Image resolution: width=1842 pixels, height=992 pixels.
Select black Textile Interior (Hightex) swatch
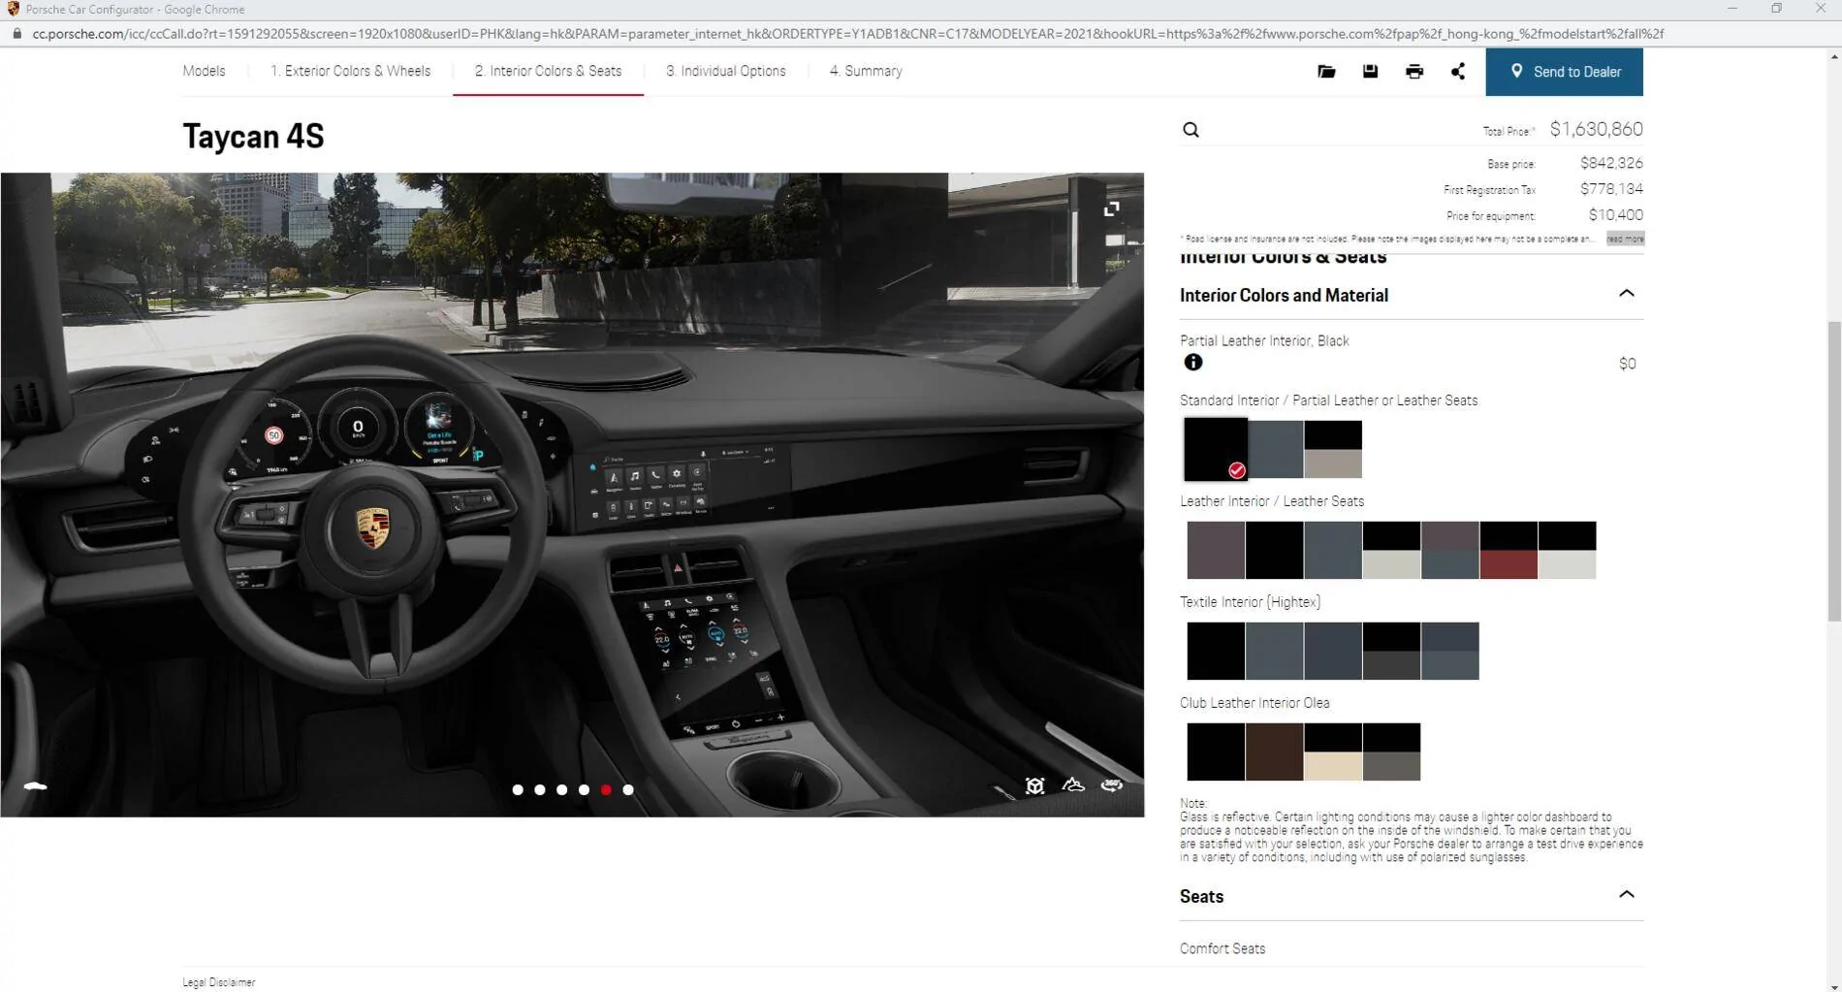tap(1216, 651)
